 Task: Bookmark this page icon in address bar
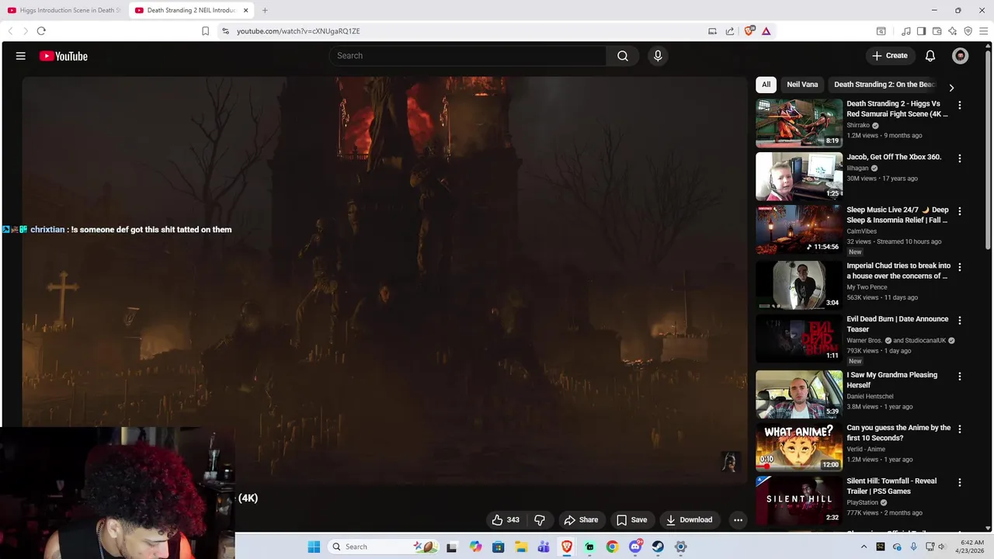pos(205,31)
